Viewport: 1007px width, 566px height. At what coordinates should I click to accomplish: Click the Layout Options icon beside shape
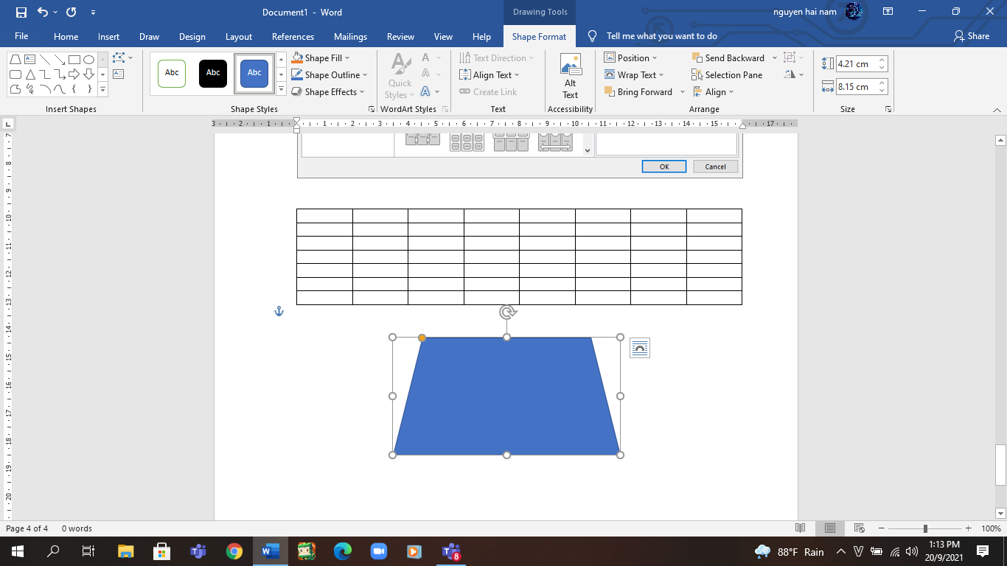pyautogui.click(x=640, y=349)
